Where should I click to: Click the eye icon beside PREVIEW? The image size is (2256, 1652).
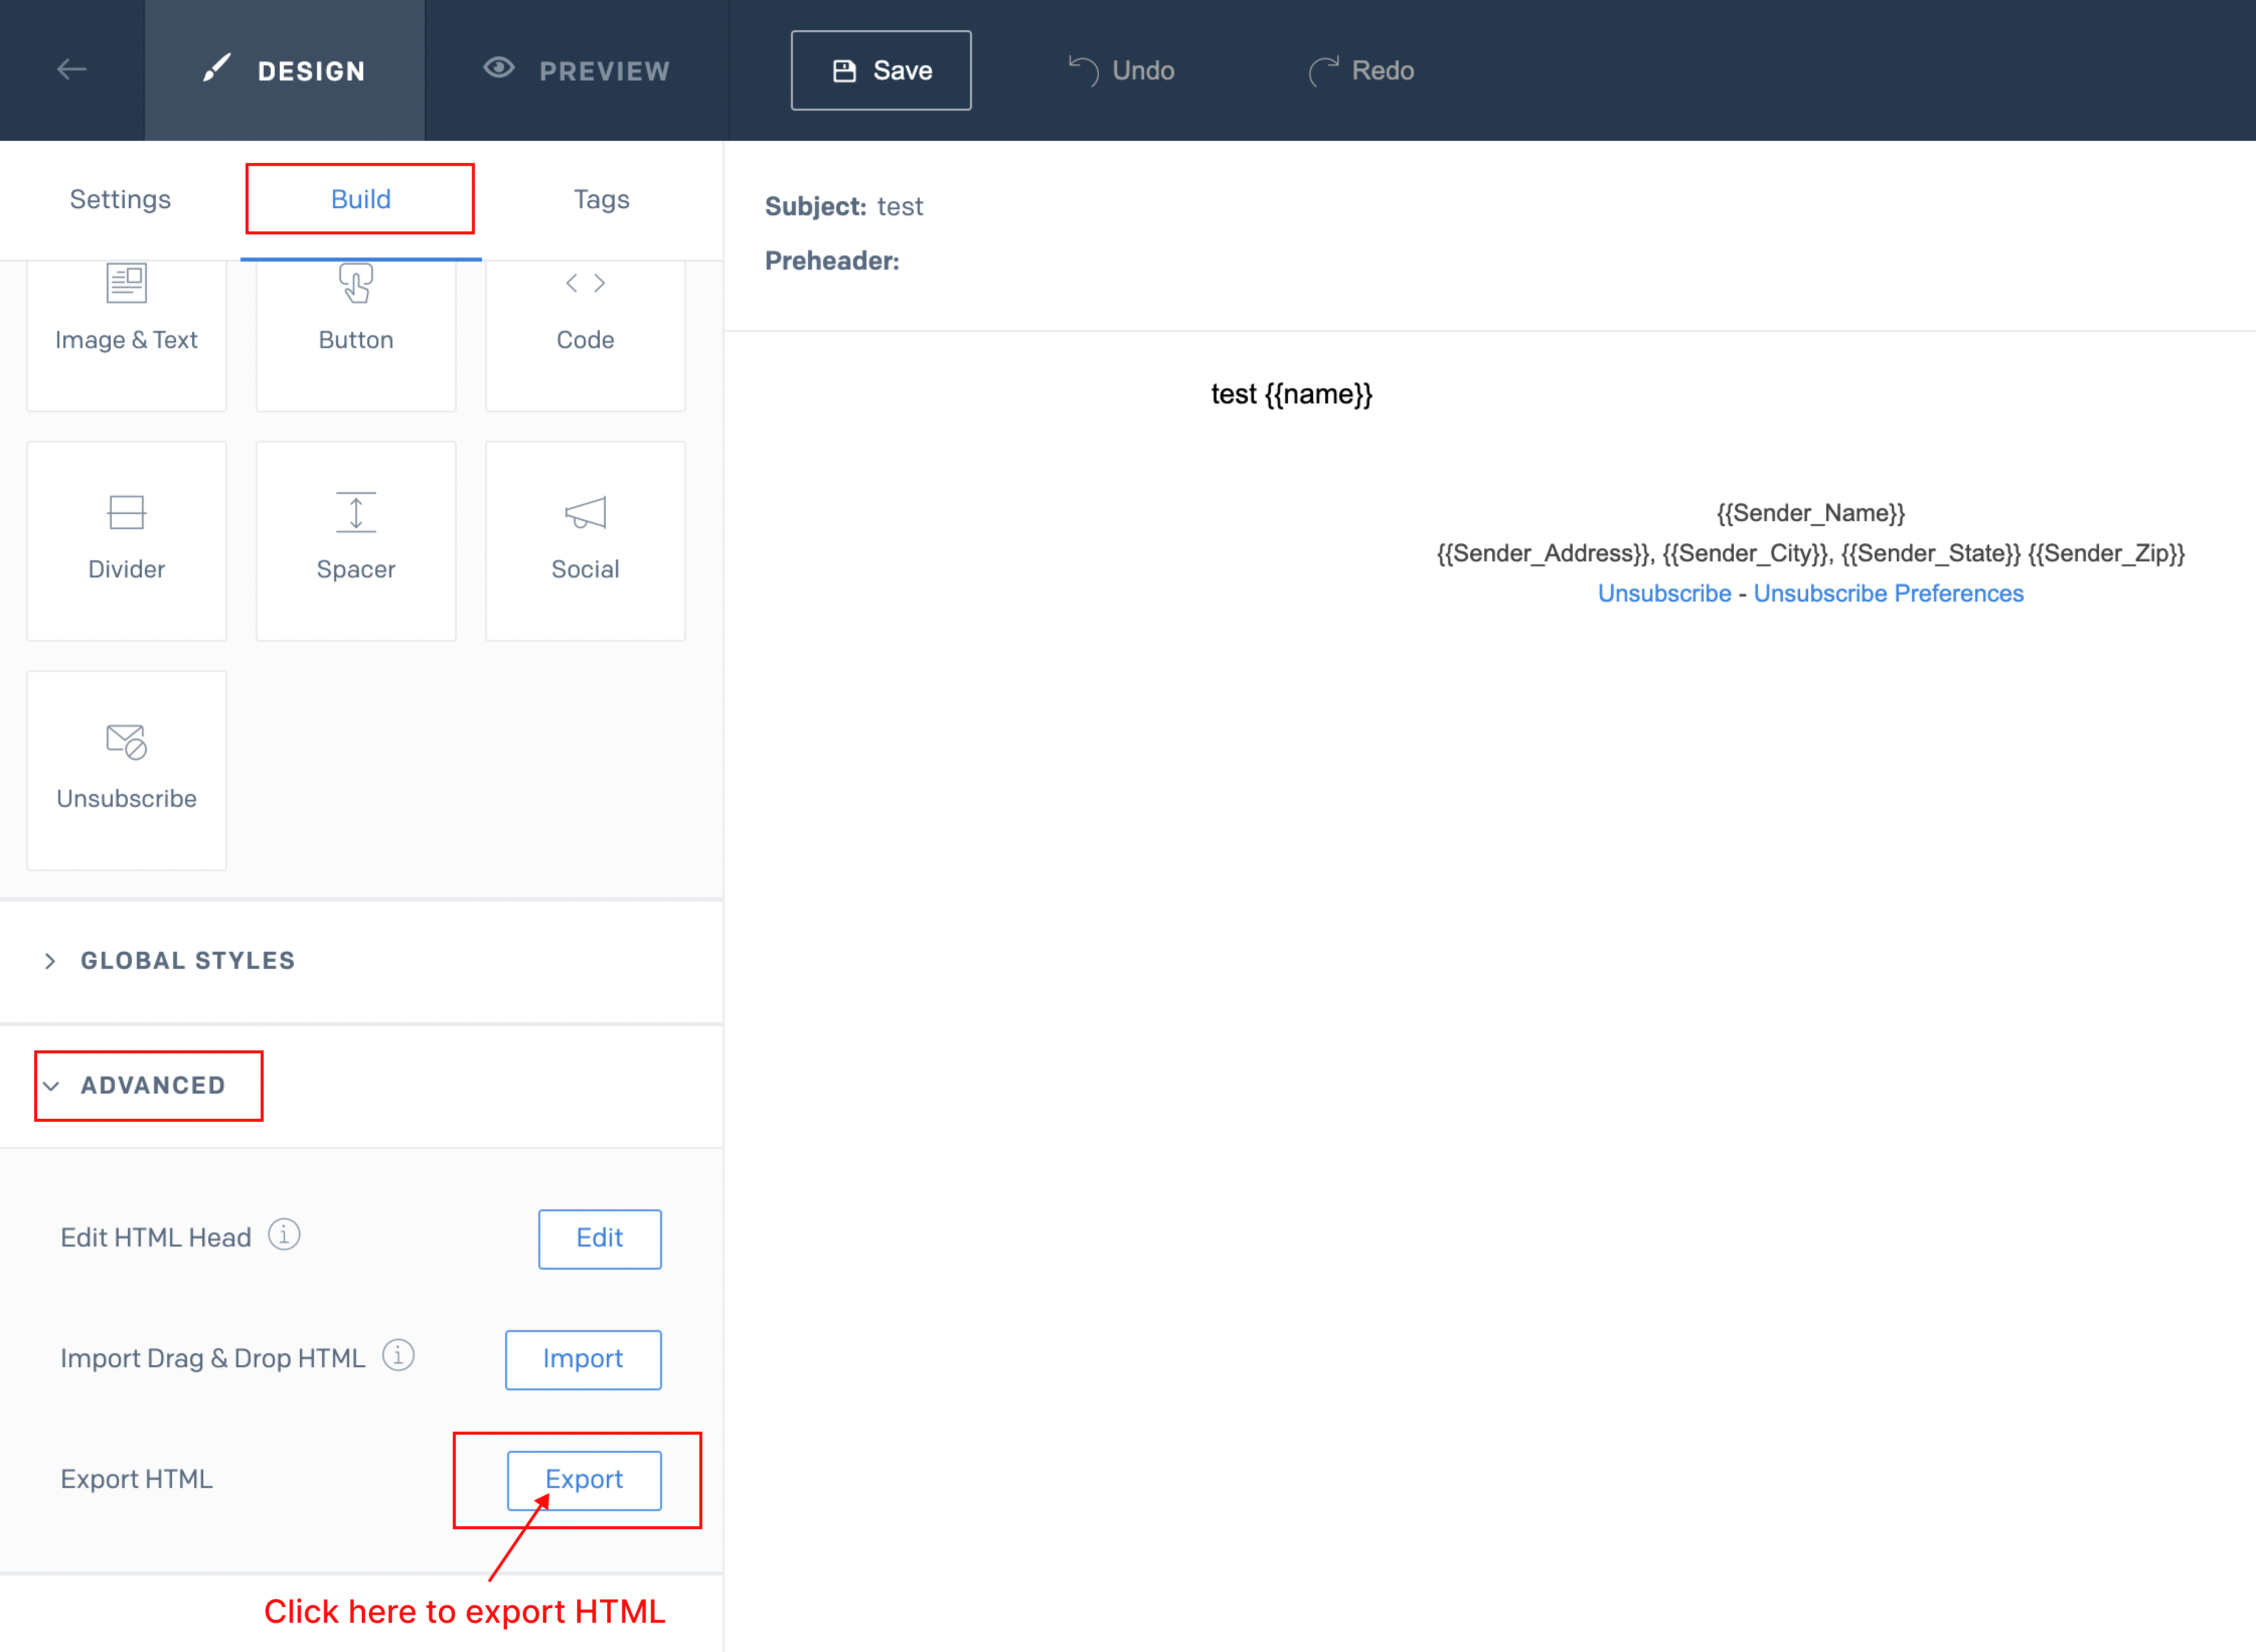(x=499, y=67)
